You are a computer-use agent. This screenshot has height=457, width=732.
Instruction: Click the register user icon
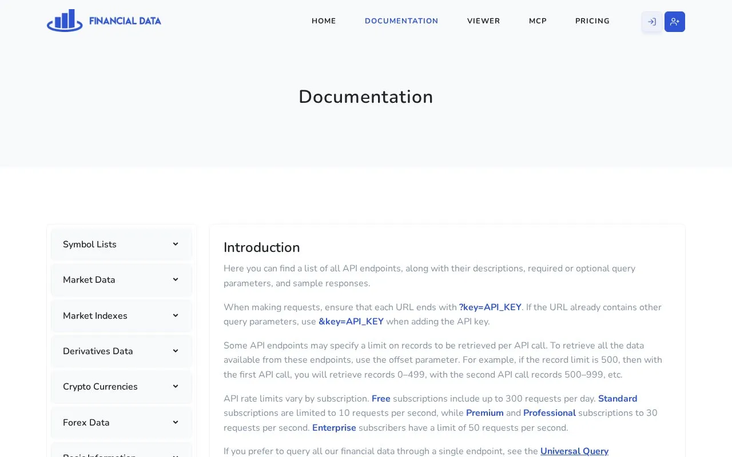(x=675, y=22)
